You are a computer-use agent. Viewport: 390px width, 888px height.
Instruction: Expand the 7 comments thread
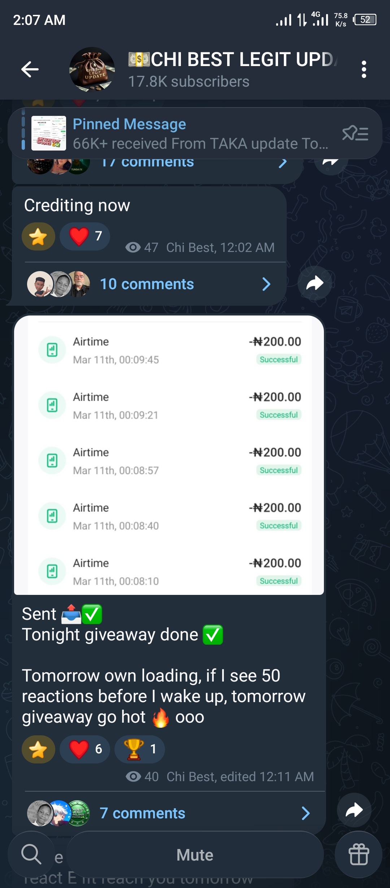pos(142,813)
